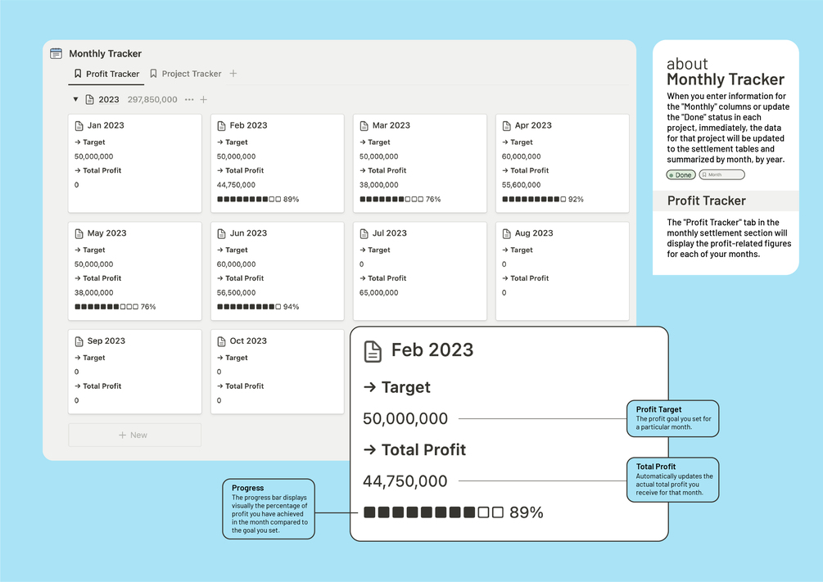Click the Profit Tracker tab bookmark icon

pos(78,74)
